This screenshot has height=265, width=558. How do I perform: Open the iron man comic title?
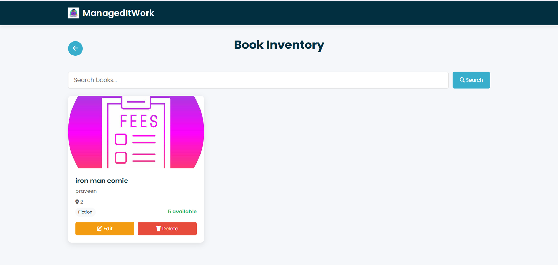101,181
